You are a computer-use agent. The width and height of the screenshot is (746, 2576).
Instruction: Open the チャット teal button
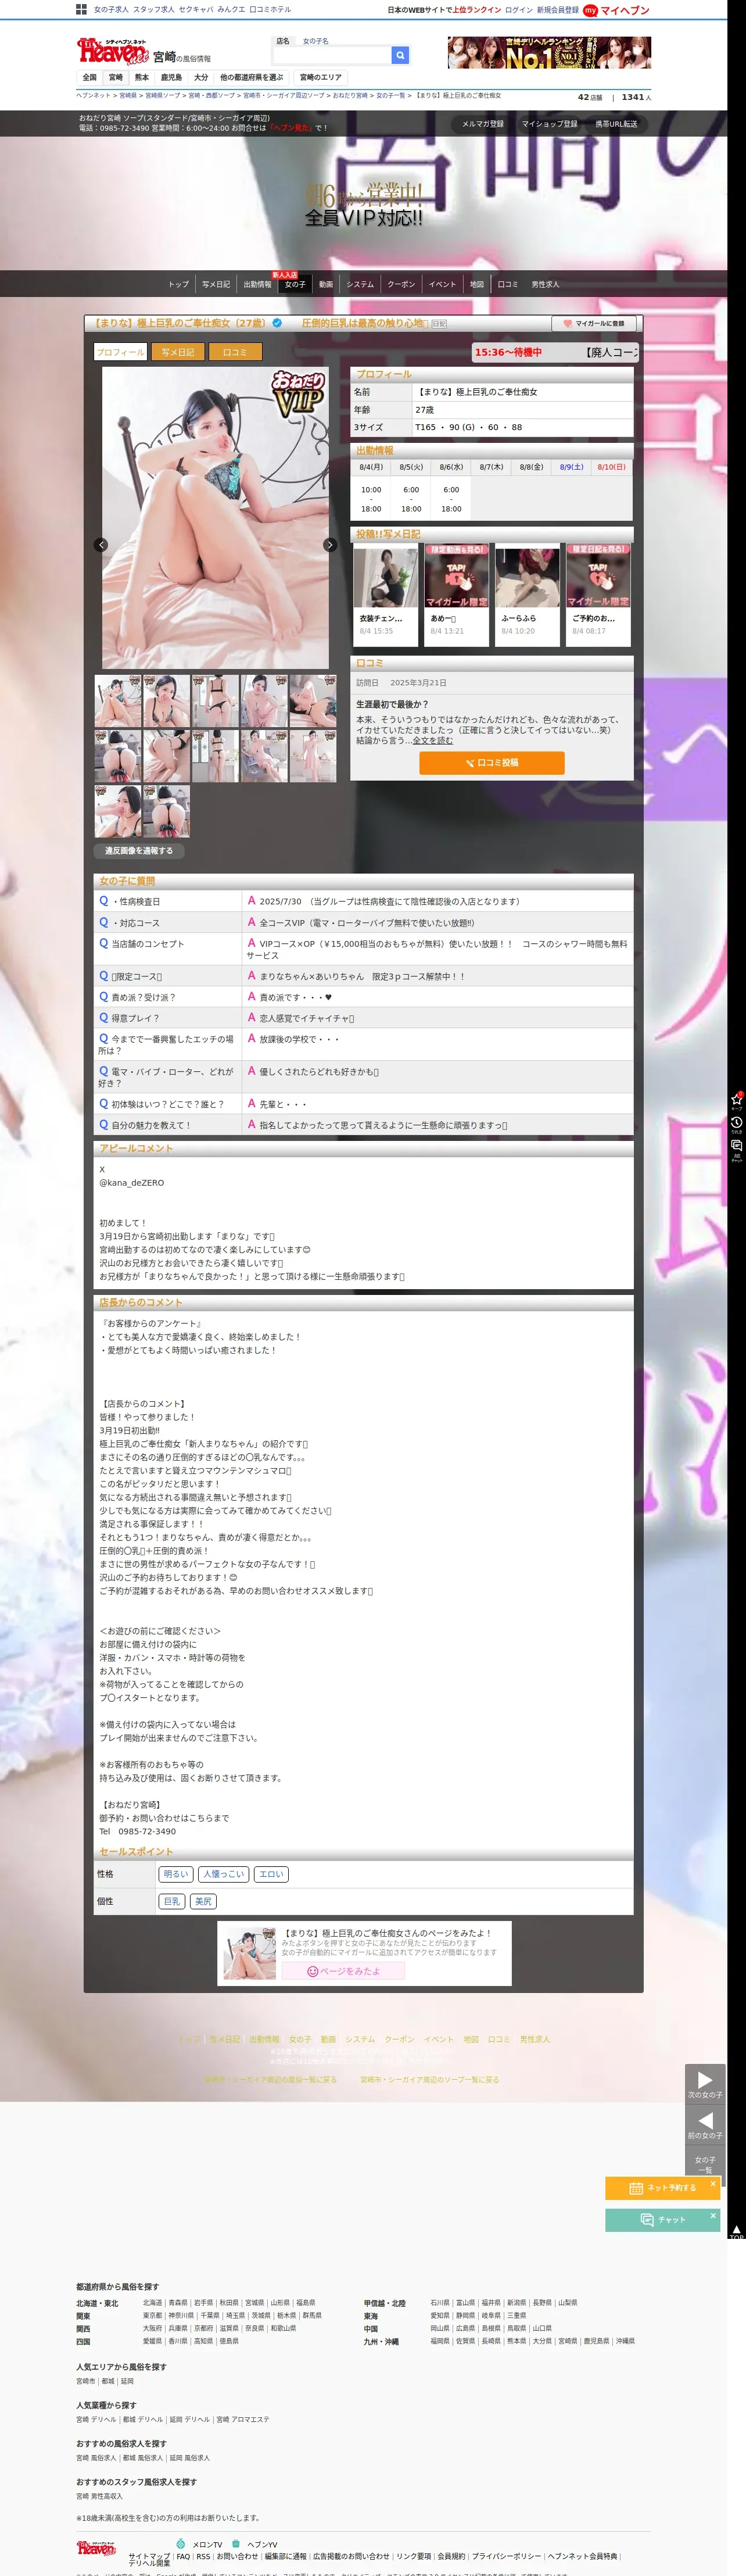click(662, 2220)
